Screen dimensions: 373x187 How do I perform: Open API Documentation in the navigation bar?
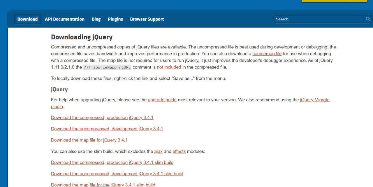click(65, 19)
